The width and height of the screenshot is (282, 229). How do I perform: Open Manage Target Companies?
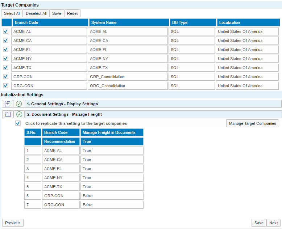pos(253,124)
